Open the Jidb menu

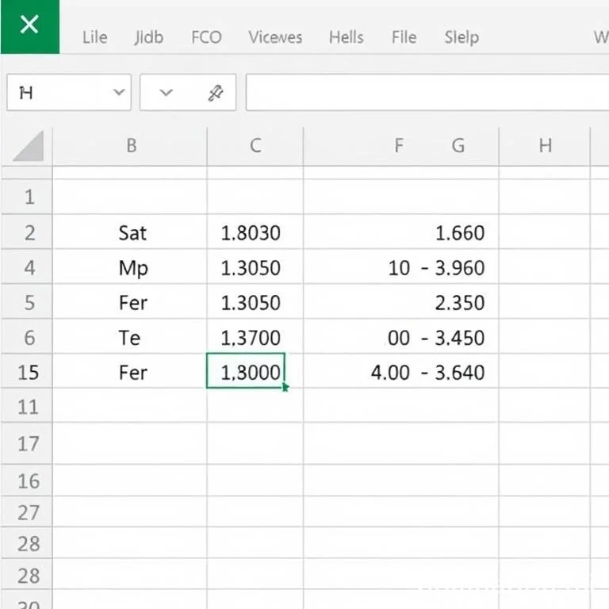pyautogui.click(x=150, y=37)
